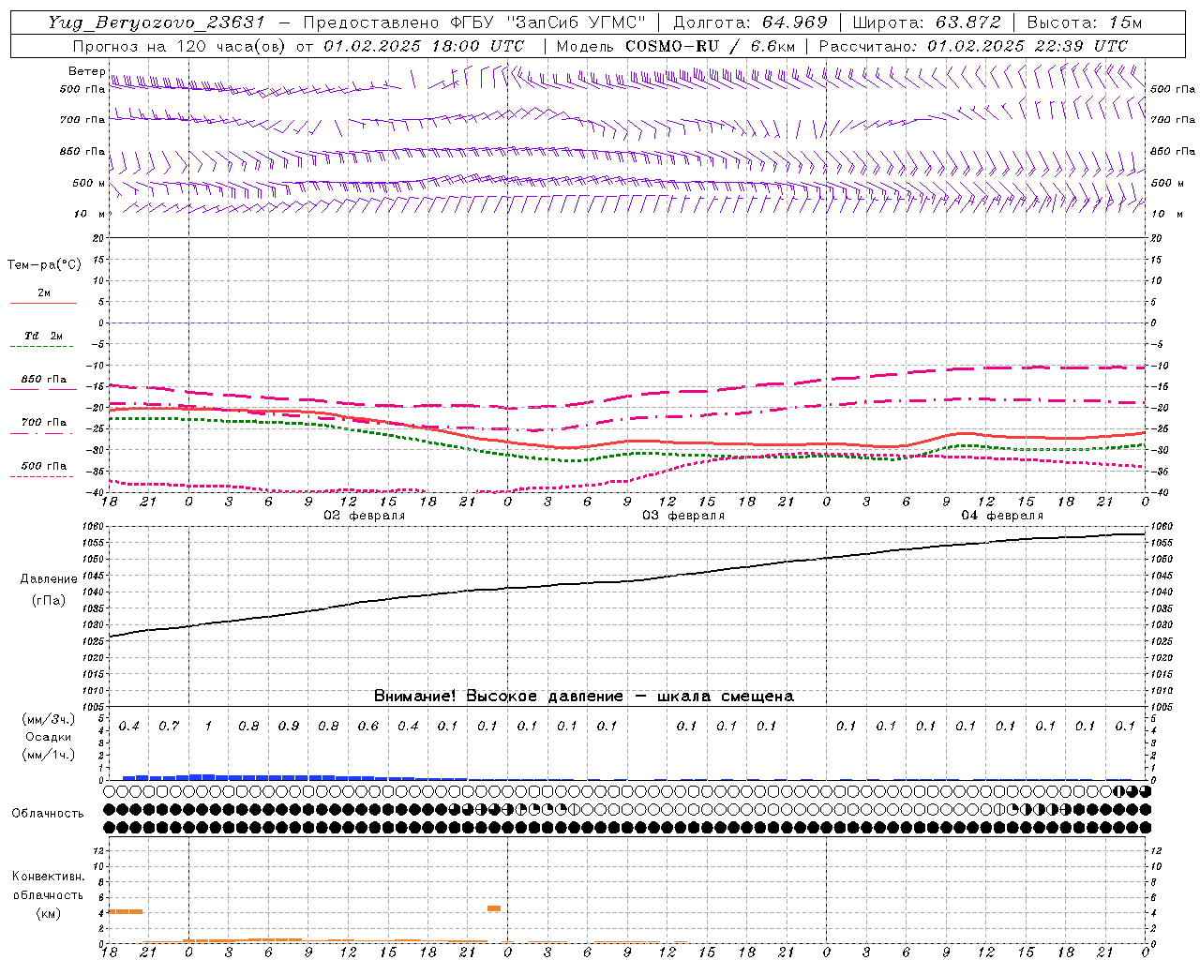This screenshot has height=960, width=1200.
Task: Click the 02 февраля date label
Action: (365, 516)
